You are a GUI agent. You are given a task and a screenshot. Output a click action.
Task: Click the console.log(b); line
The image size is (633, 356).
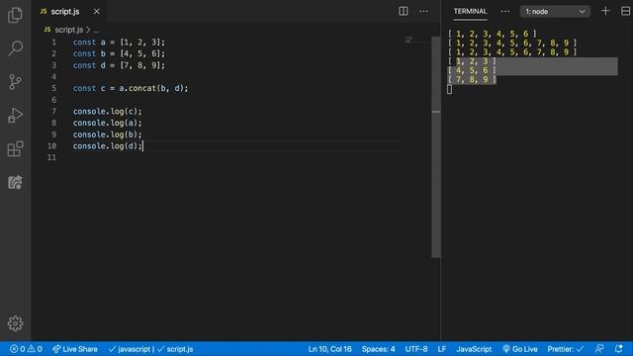(108, 134)
